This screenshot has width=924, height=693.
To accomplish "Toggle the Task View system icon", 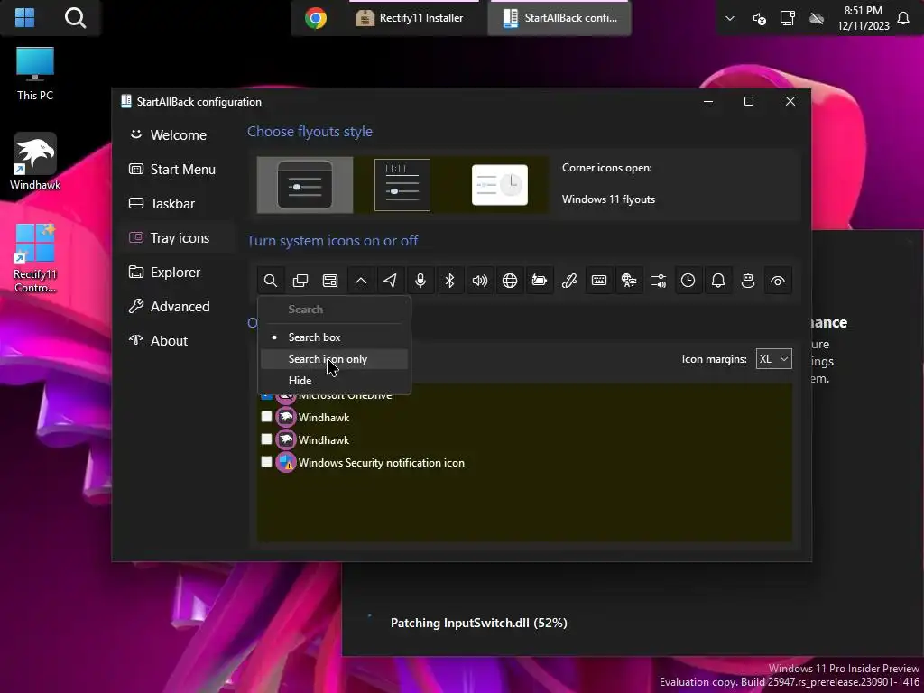I will point(300,281).
